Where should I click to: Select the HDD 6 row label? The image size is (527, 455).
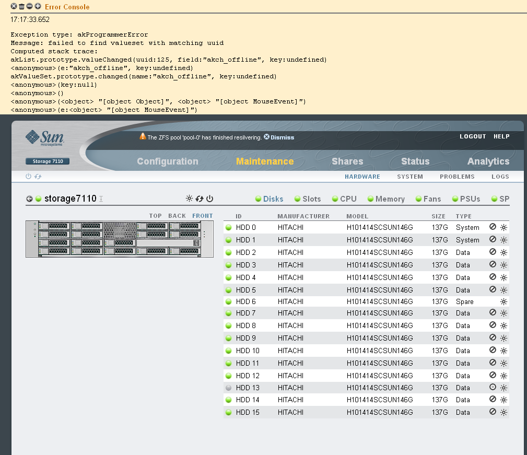(245, 301)
